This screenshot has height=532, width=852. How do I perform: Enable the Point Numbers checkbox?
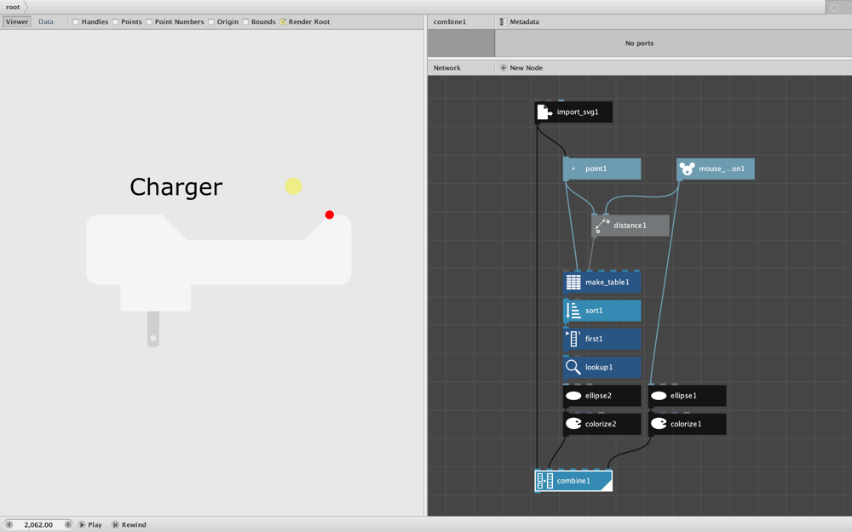(x=149, y=22)
